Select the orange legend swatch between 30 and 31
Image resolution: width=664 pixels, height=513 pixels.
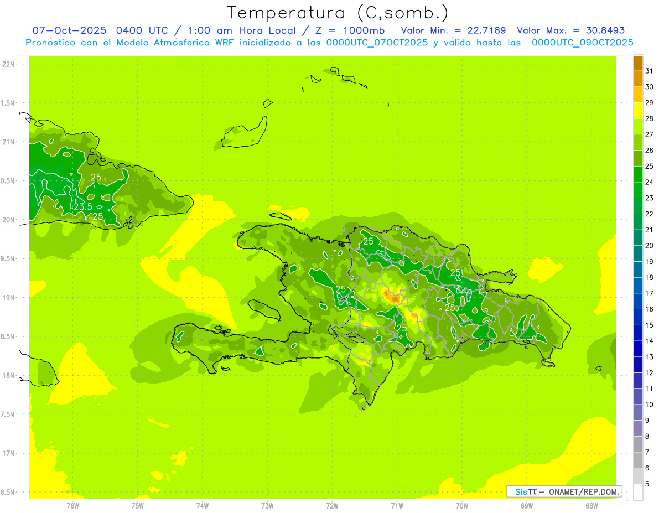[x=638, y=79]
